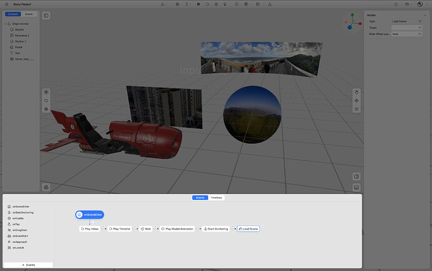The height and width of the screenshot is (271, 432).
Task: Switch to the Timelines tab
Action: pyautogui.click(x=216, y=197)
